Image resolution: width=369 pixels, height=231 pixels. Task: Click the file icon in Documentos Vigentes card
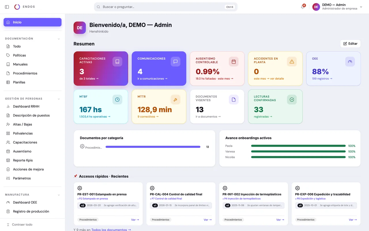coord(234,100)
